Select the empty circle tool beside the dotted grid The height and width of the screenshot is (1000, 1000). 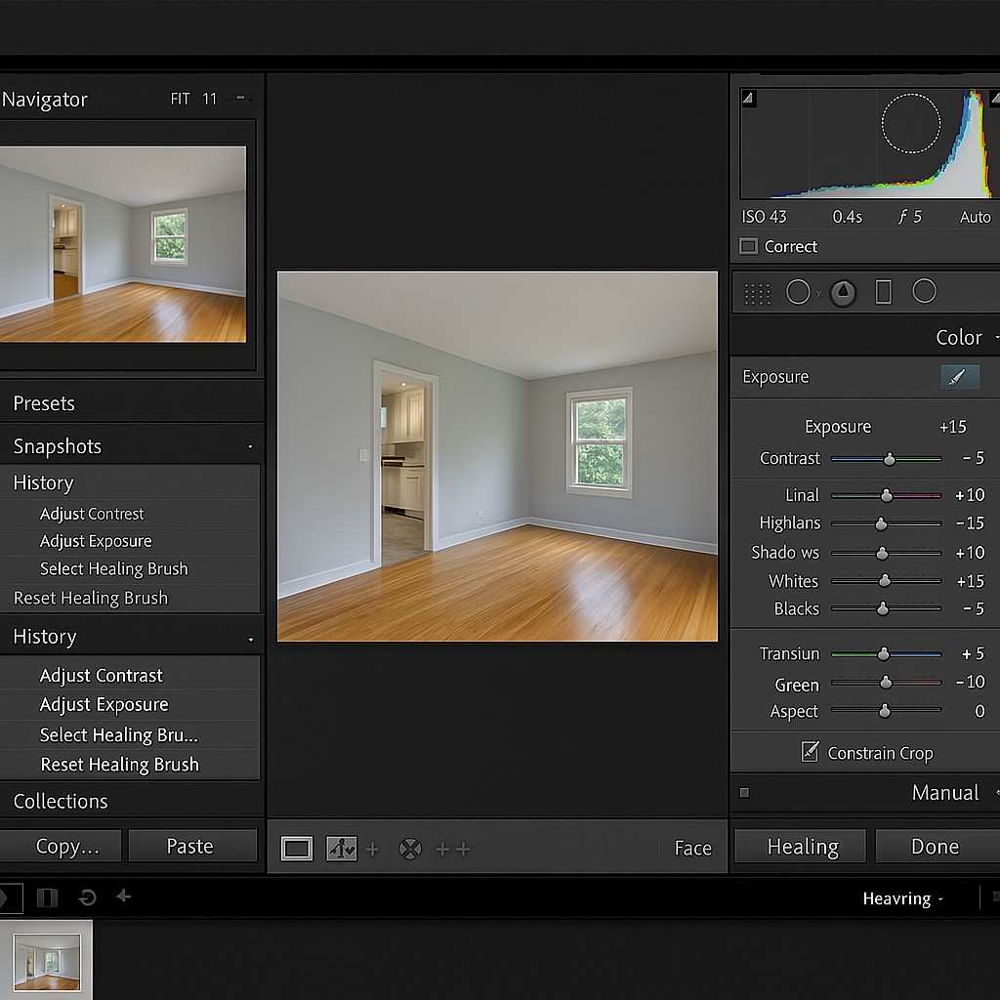[x=798, y=292]
